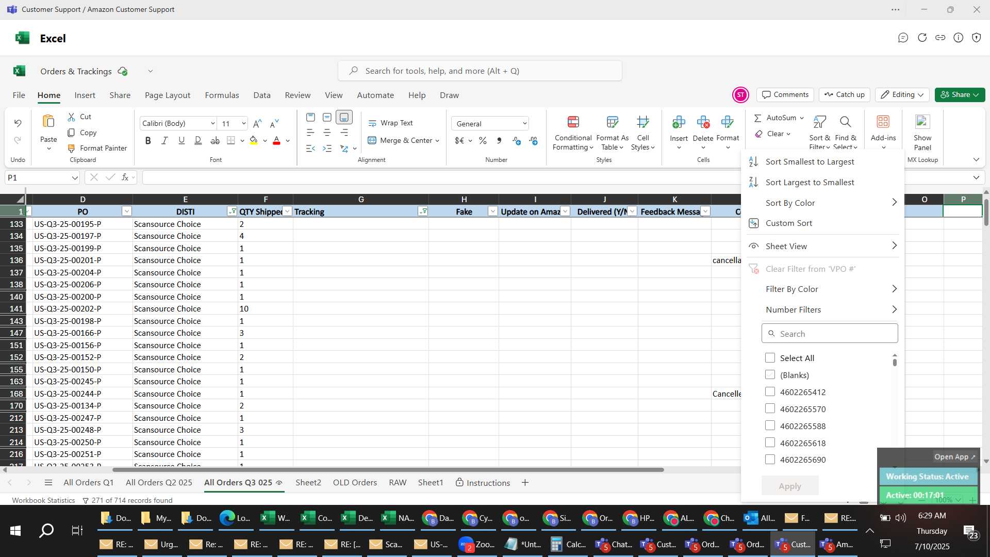Image resolution: width=990 pixels, height=557 pixels.
Task: Click the comma style icon
Action: point(499,141)
